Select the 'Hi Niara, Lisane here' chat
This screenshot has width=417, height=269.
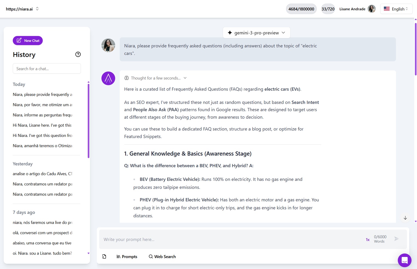[43, 125]
